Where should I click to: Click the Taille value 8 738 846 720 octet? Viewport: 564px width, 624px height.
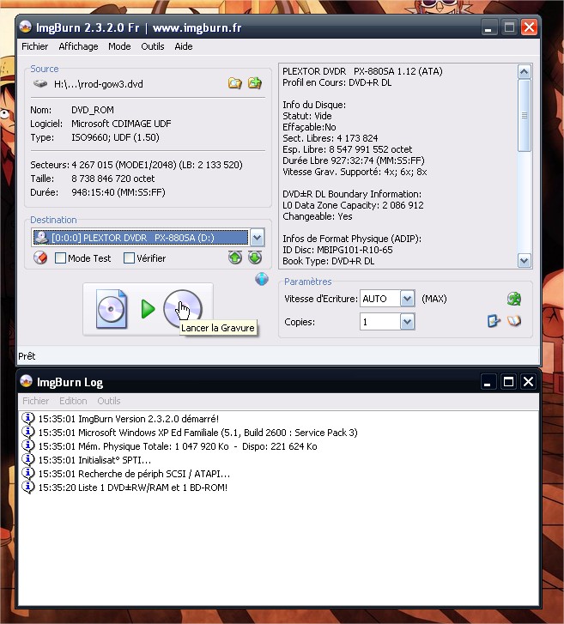click(113, 179)
